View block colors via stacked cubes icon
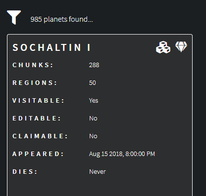The image size is (206, 196). (163, 47)
